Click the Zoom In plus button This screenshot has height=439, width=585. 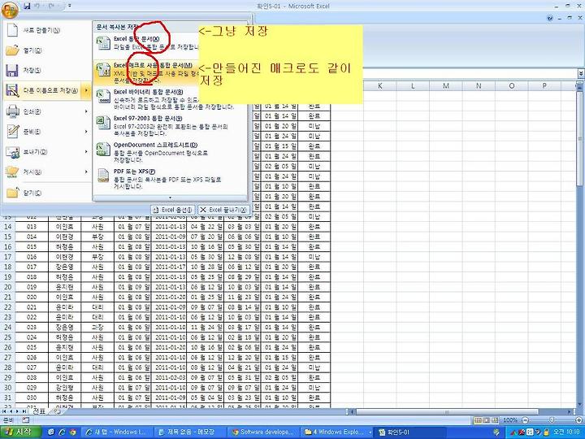(x=578, y=420)
